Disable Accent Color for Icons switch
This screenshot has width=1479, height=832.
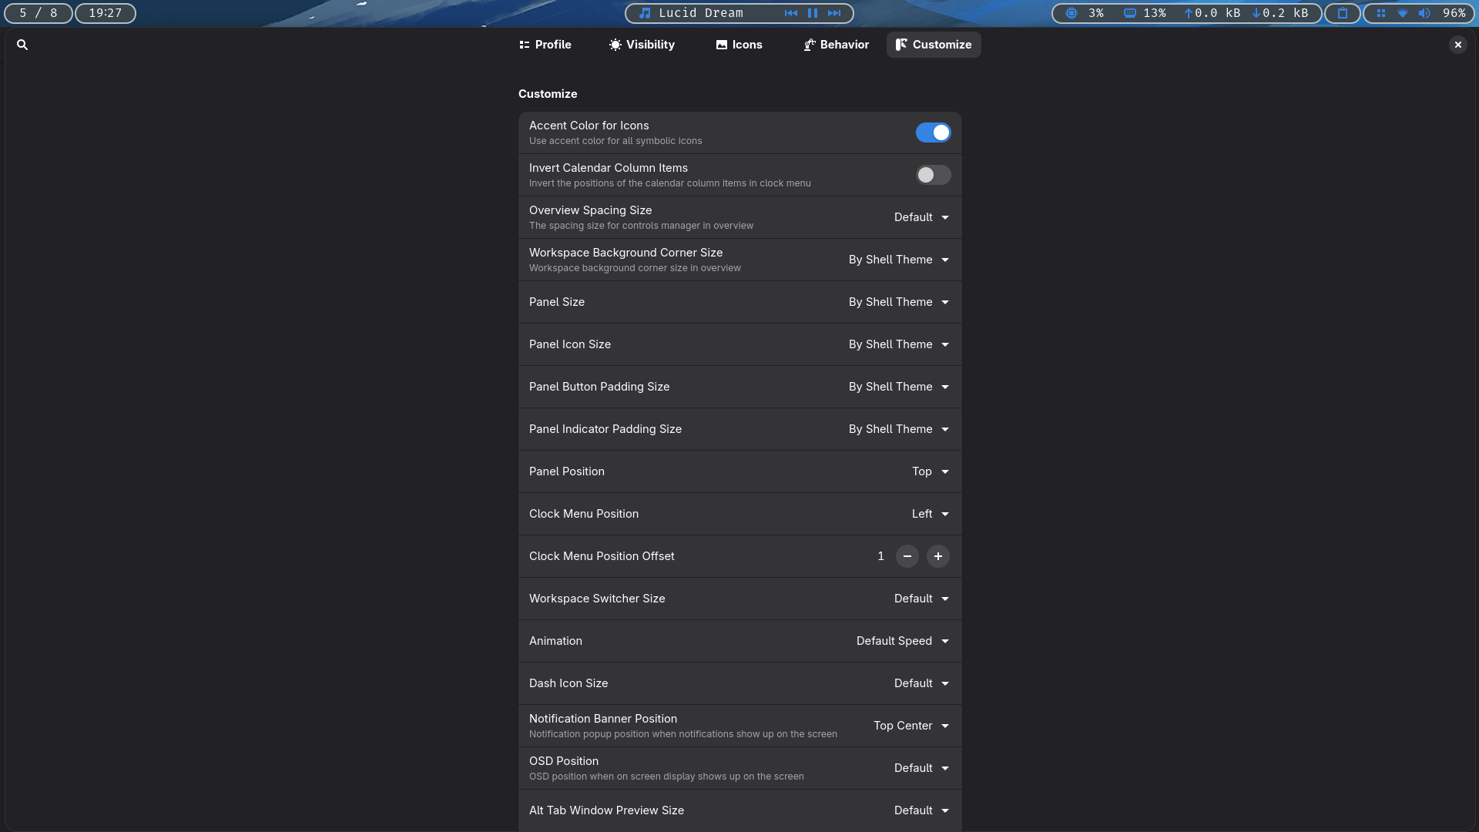point(933,133)
